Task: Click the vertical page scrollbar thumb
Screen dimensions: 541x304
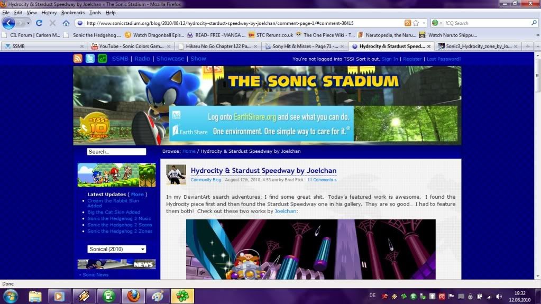Action: (x=537, y=75)
